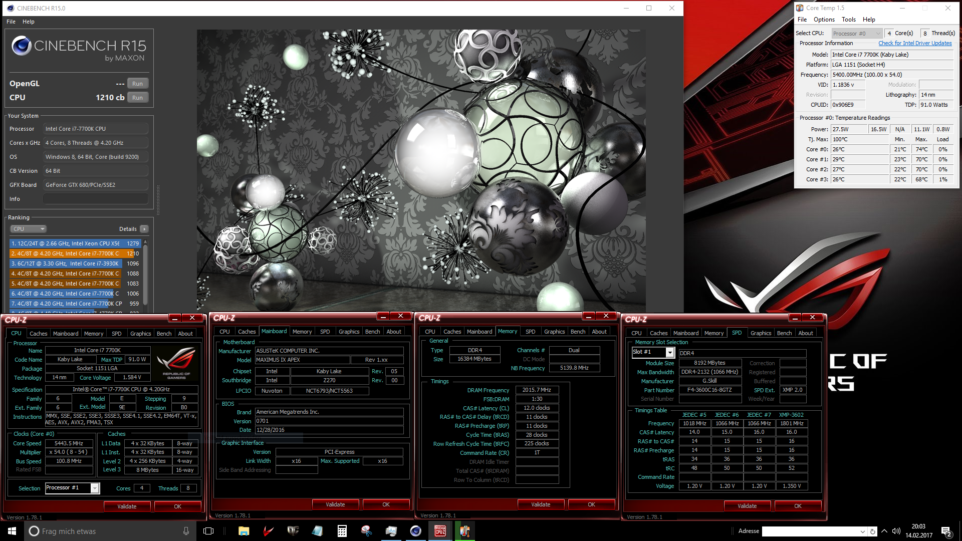Image resolution: width=962 pixels, height=541 pixels.
Task: Click the clock showing 20:03
Action: [x=918, y=531]
